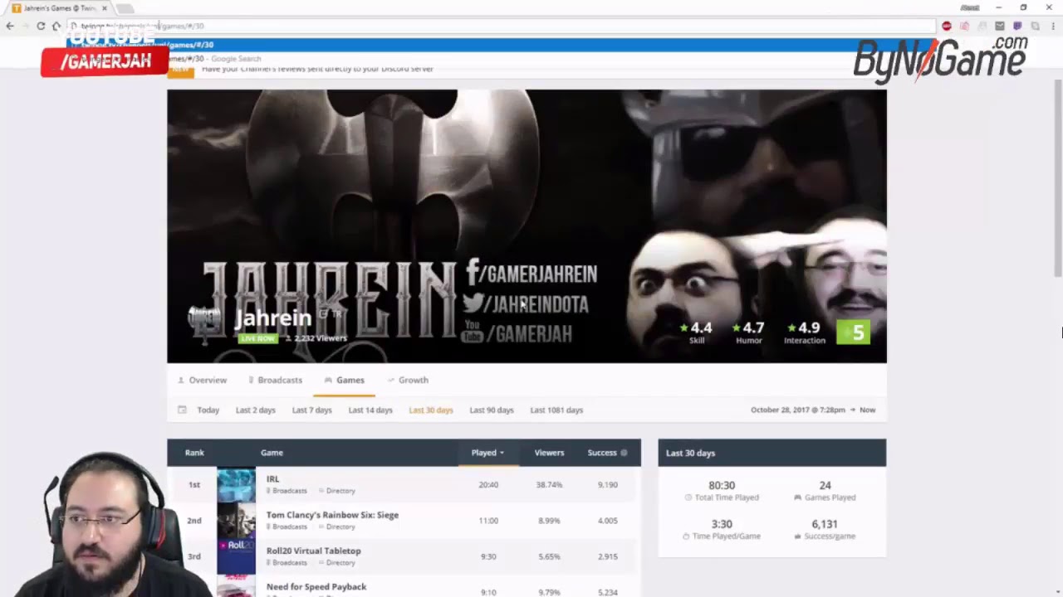1063x597 pixels.
Task: Click the October 28, 2017 start date
Action: click(x=797, y=410)
